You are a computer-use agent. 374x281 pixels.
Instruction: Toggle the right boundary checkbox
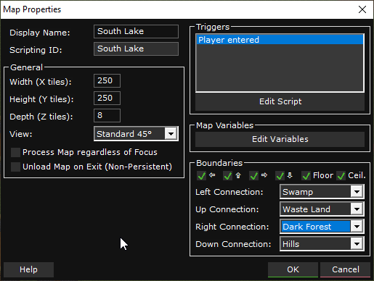point(253,176)
